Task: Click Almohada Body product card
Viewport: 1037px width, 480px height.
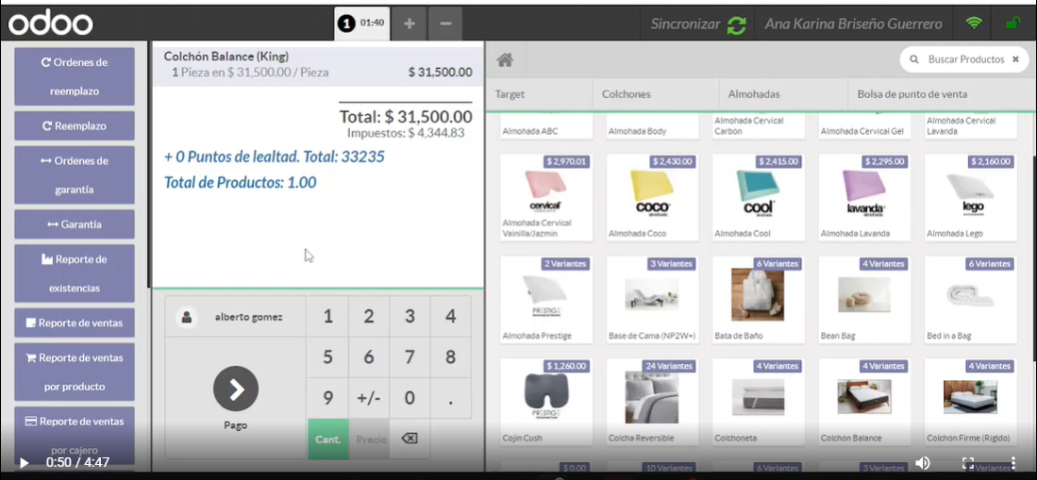Action: click(x=653, y=127)
